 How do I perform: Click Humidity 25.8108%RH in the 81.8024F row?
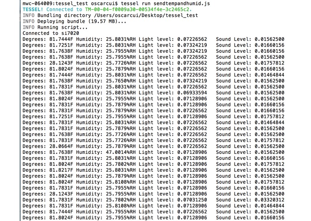tap(120, 182)
